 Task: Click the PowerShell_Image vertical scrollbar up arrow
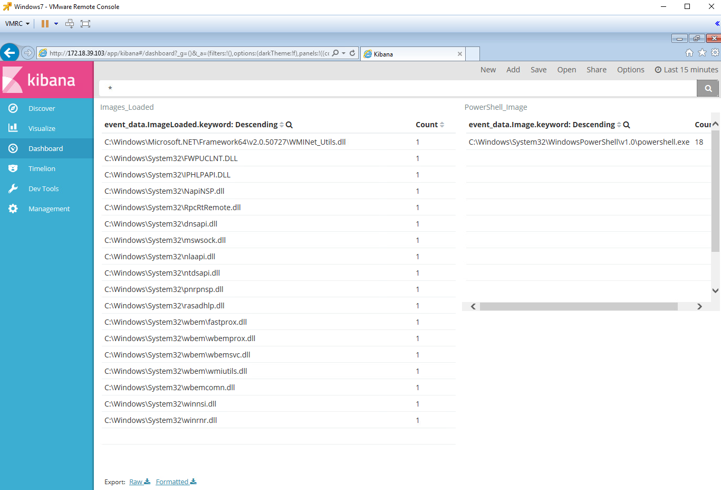pos(715,124)
